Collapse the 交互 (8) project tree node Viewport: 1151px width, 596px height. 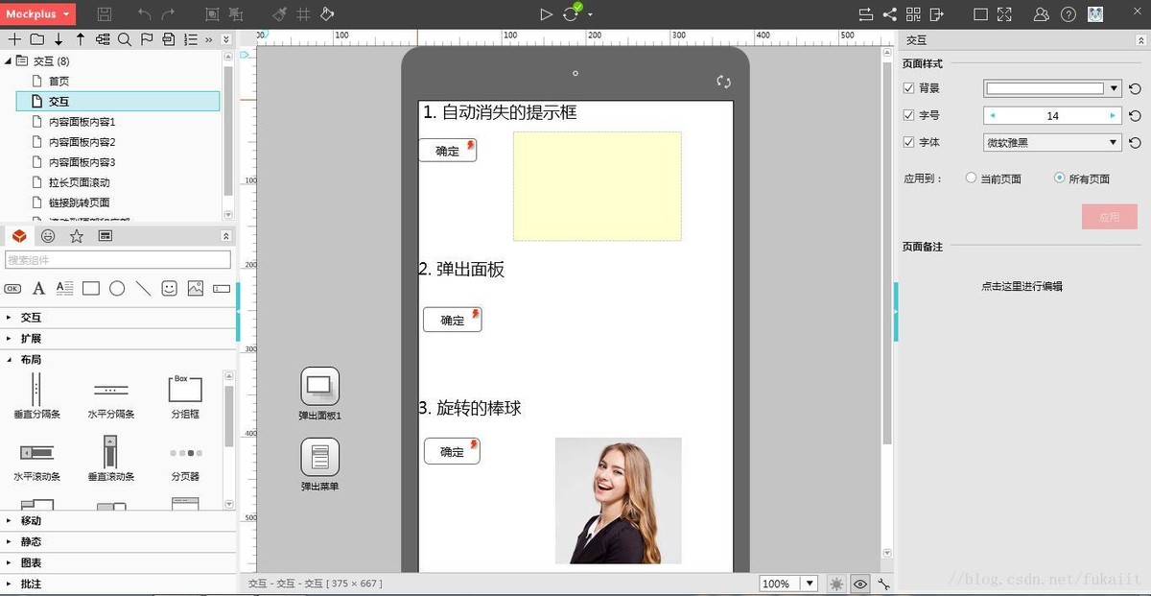tap(9, 60)
